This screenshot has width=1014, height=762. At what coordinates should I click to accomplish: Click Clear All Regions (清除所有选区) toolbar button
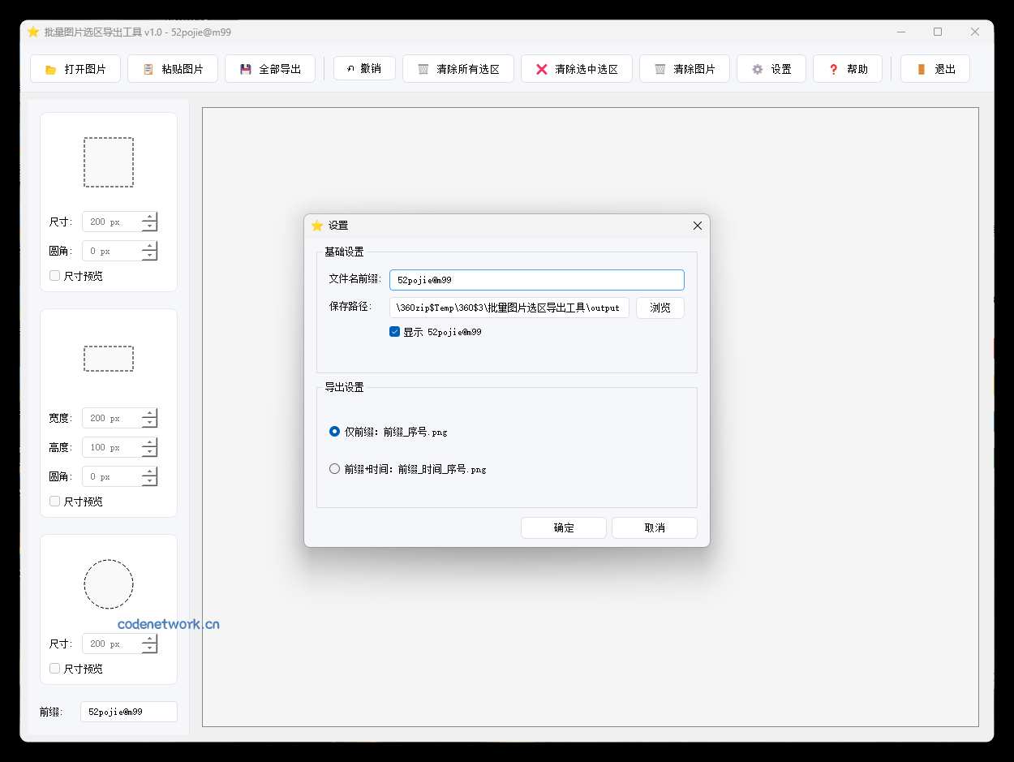click(459, 69)
